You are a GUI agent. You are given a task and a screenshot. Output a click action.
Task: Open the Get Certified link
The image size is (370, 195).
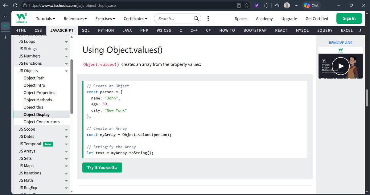(x=317, y=18)
